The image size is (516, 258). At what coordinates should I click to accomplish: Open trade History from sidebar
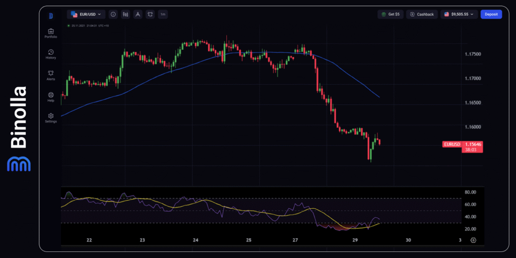tap(51, 54)
